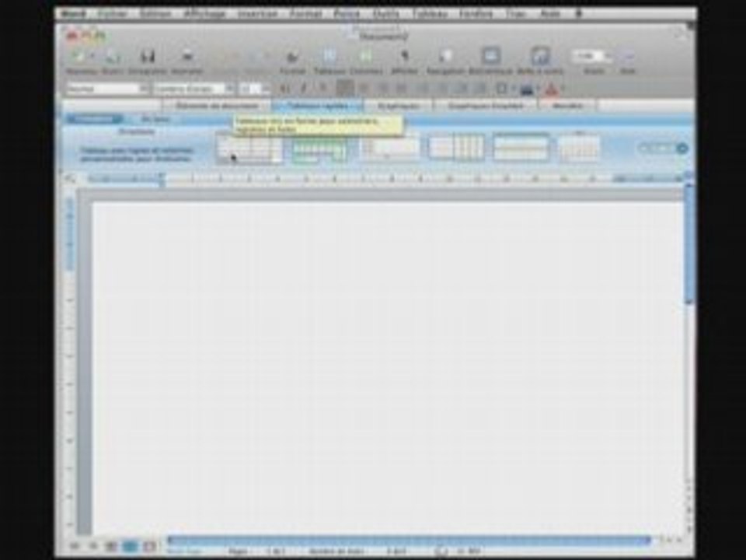
Task: Open the Insertion menu
Action: coord(258,14)
